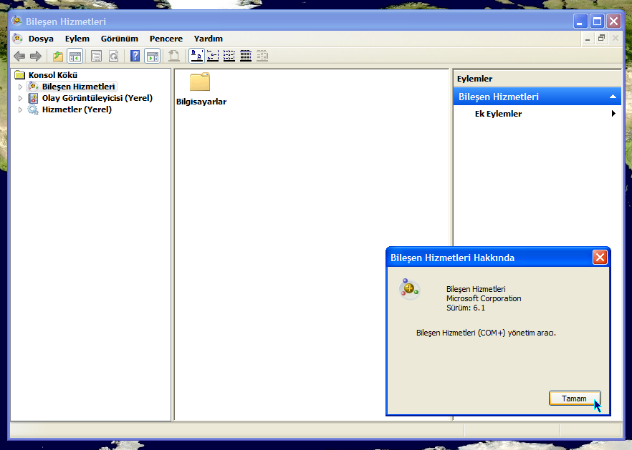The width and height of the screenshot is (632, 450).
Task: Select Hizmetler (Yerel) label in the tree
Action: pyautogui.click(x=77, y=109)
